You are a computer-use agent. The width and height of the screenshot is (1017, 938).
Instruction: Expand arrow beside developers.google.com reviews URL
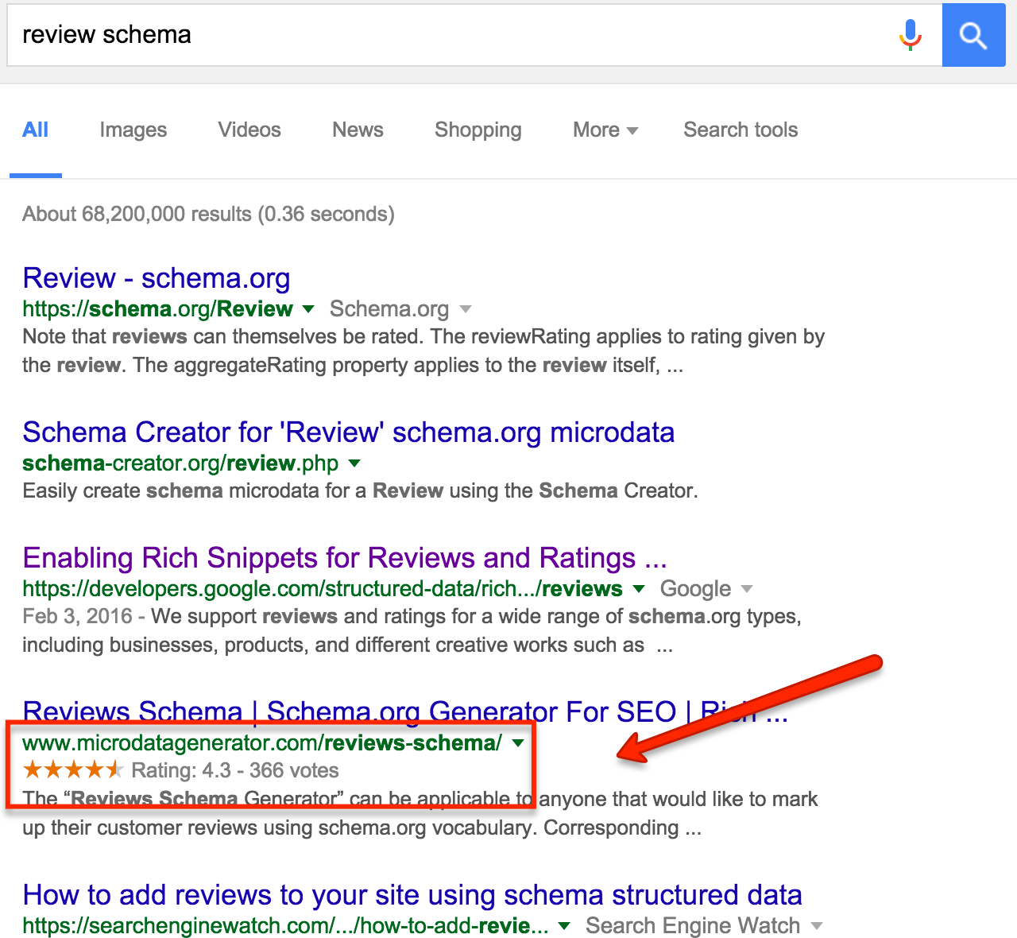click(x=638, y=588)
